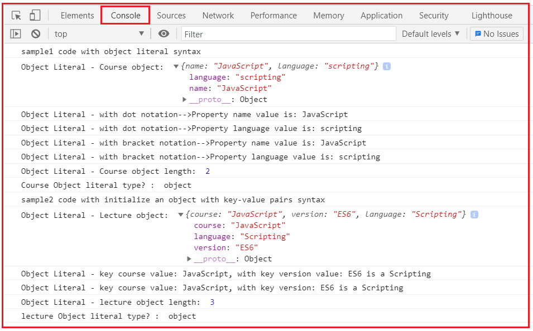The width and height of the screenshot is (533, 331).
Task: Expand __proto__ of the Lecture object
Action: [190, 259]
